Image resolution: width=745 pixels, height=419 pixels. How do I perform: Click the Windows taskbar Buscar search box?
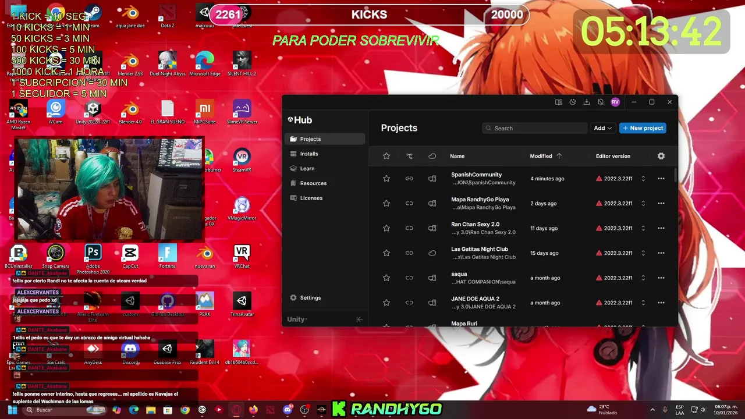coord(64,410)
